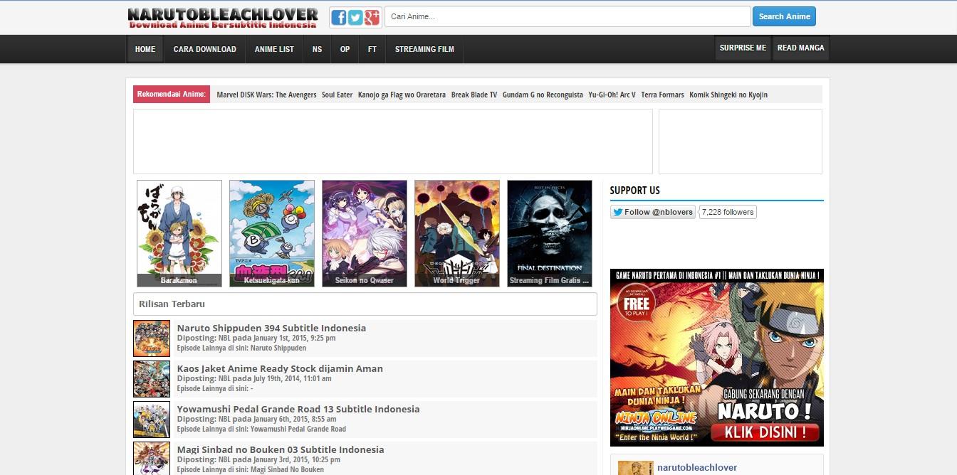Click the Rilisan Terbaru heading
Screen dimensions: 957x475
click(172, 304)
